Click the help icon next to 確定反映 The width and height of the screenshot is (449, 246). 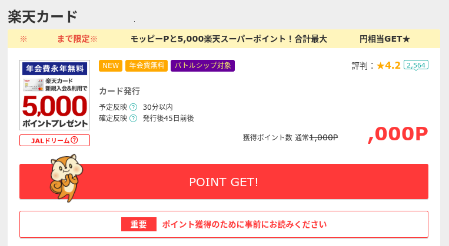(x=133, y=118)
